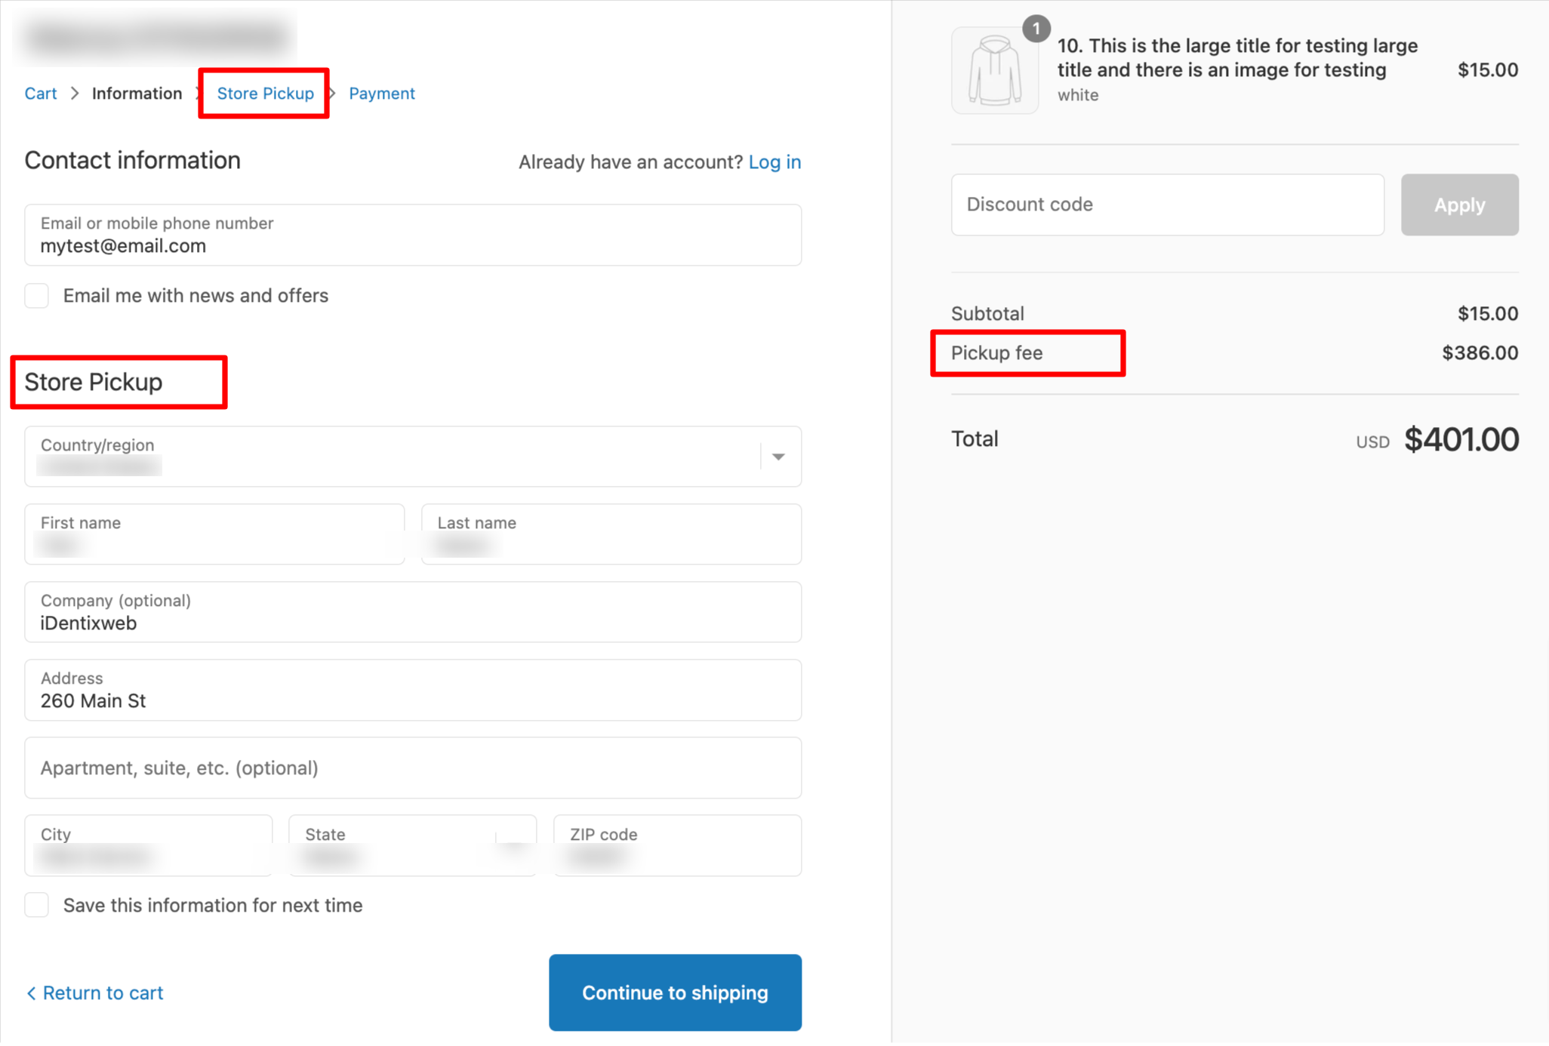Jump to Payment breadcrumb step

pos(381,94)
